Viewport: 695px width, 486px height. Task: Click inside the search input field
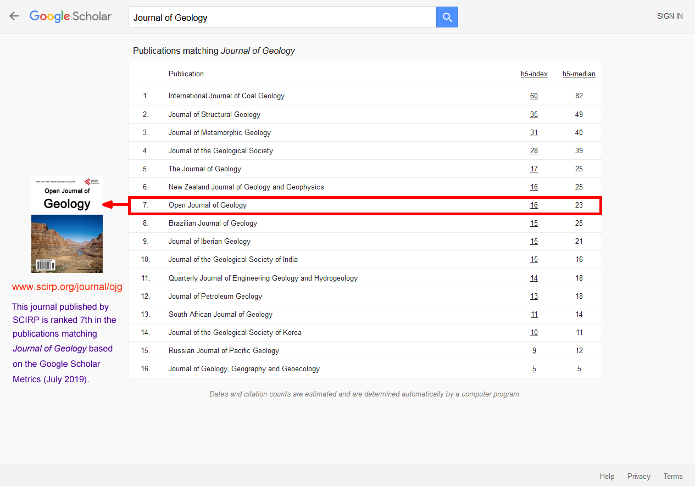[282, 18]
